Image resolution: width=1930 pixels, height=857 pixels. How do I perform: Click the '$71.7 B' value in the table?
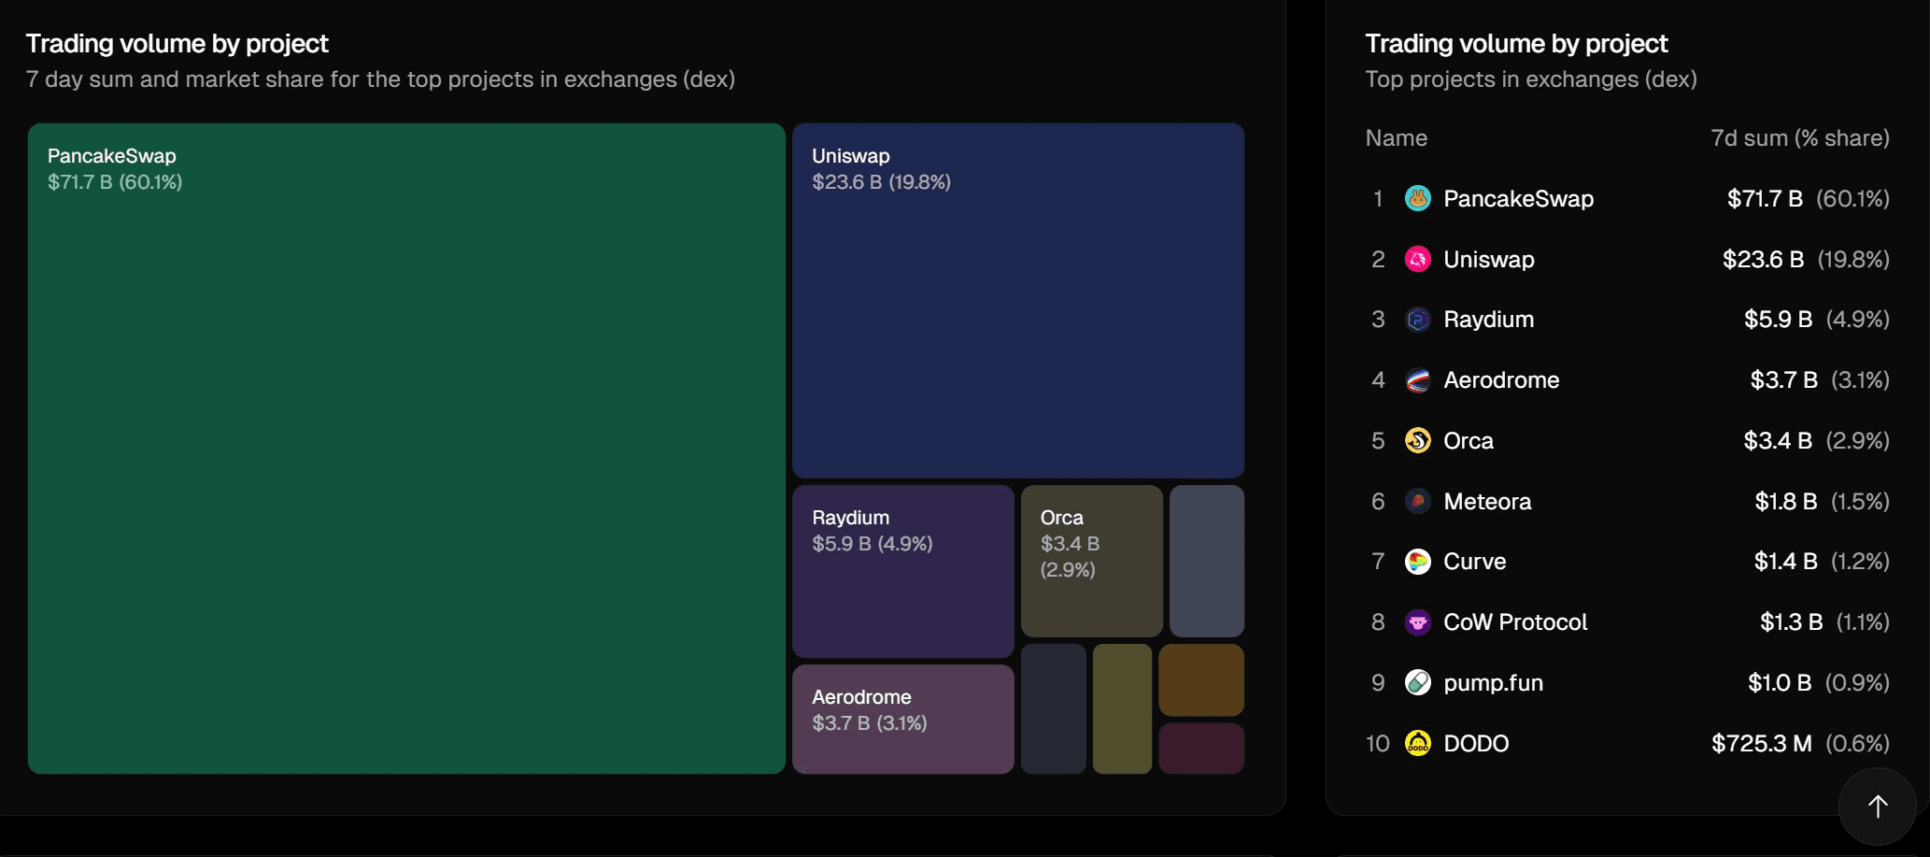(1765, 198)
